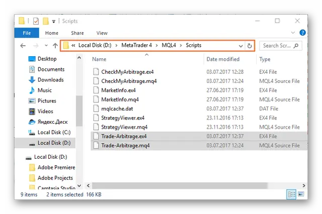Click the Properties quick access icon
The width and height of the screenshot is (322, 214).
(x=36, y=21)
